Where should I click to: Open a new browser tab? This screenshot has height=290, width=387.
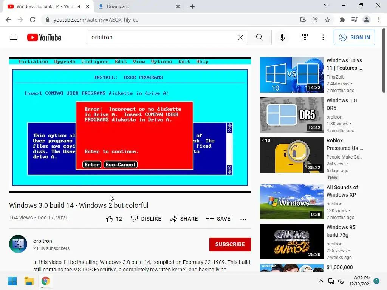pos(192,6)
